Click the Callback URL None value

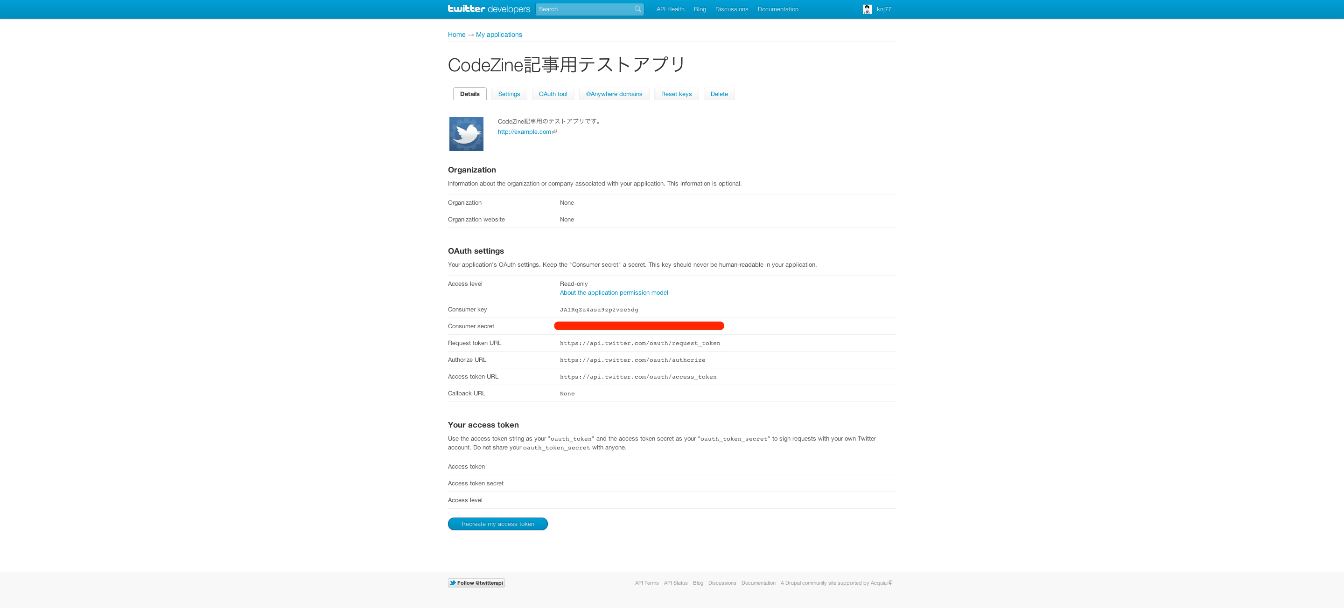point(567,394)
